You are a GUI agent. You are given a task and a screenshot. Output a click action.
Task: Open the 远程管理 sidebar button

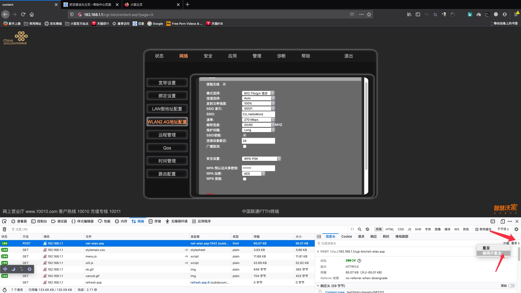pyautogui.click(x=167, y=135)
